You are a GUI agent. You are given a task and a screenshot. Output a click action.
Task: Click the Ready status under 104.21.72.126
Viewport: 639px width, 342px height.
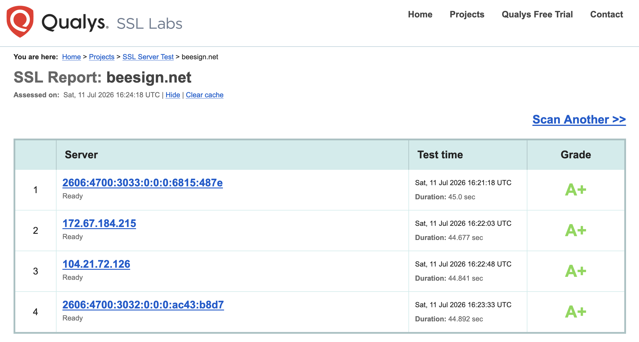[x=72, y=277]
